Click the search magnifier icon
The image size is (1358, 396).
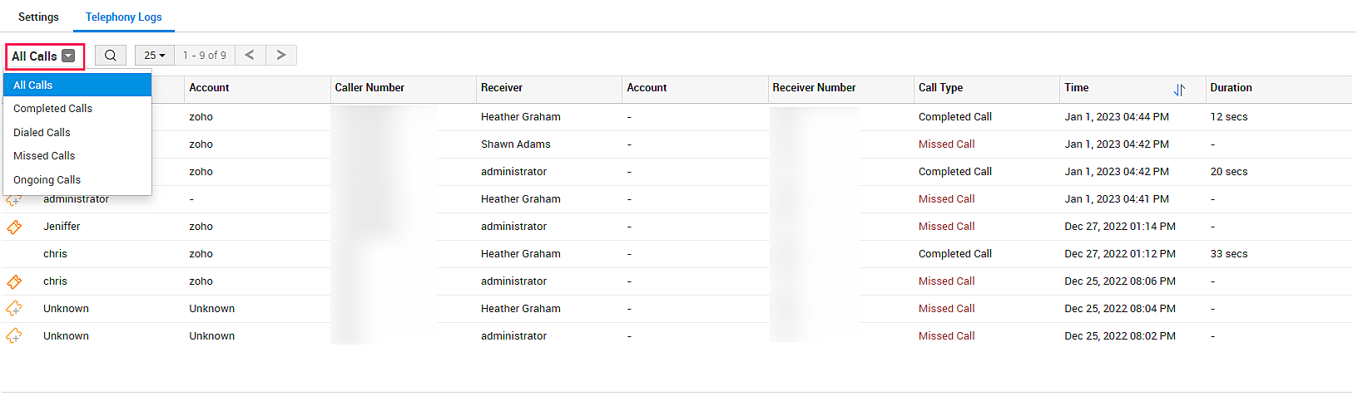110,56
